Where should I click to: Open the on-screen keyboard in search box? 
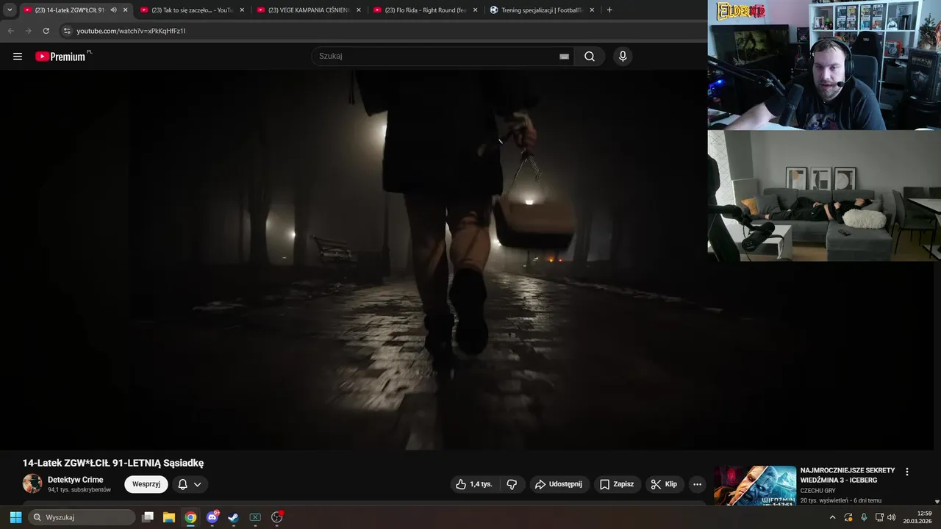[x=564, y=57]
